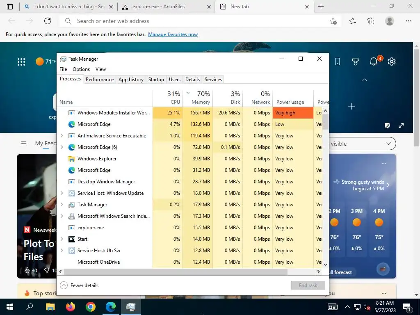The height and width of the screenshot is (315, 420).
Task: Open Firefox from the taskbar
Action: (71, 307)
